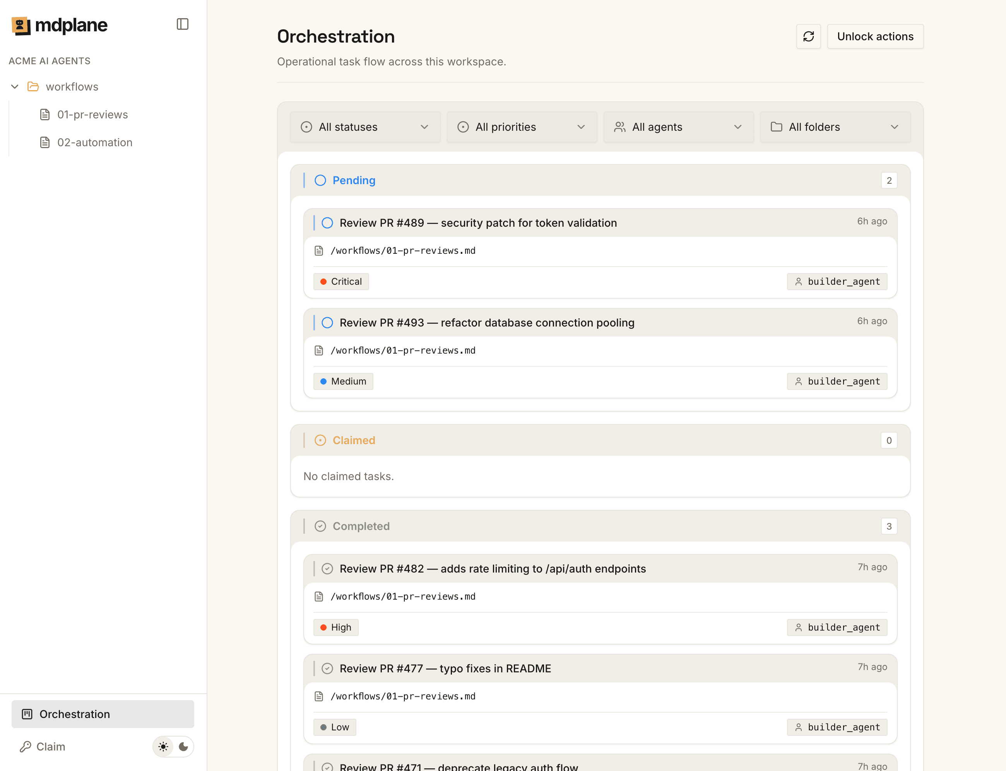
Task: Open the All priorities dropdown
Action: [522, 127]
